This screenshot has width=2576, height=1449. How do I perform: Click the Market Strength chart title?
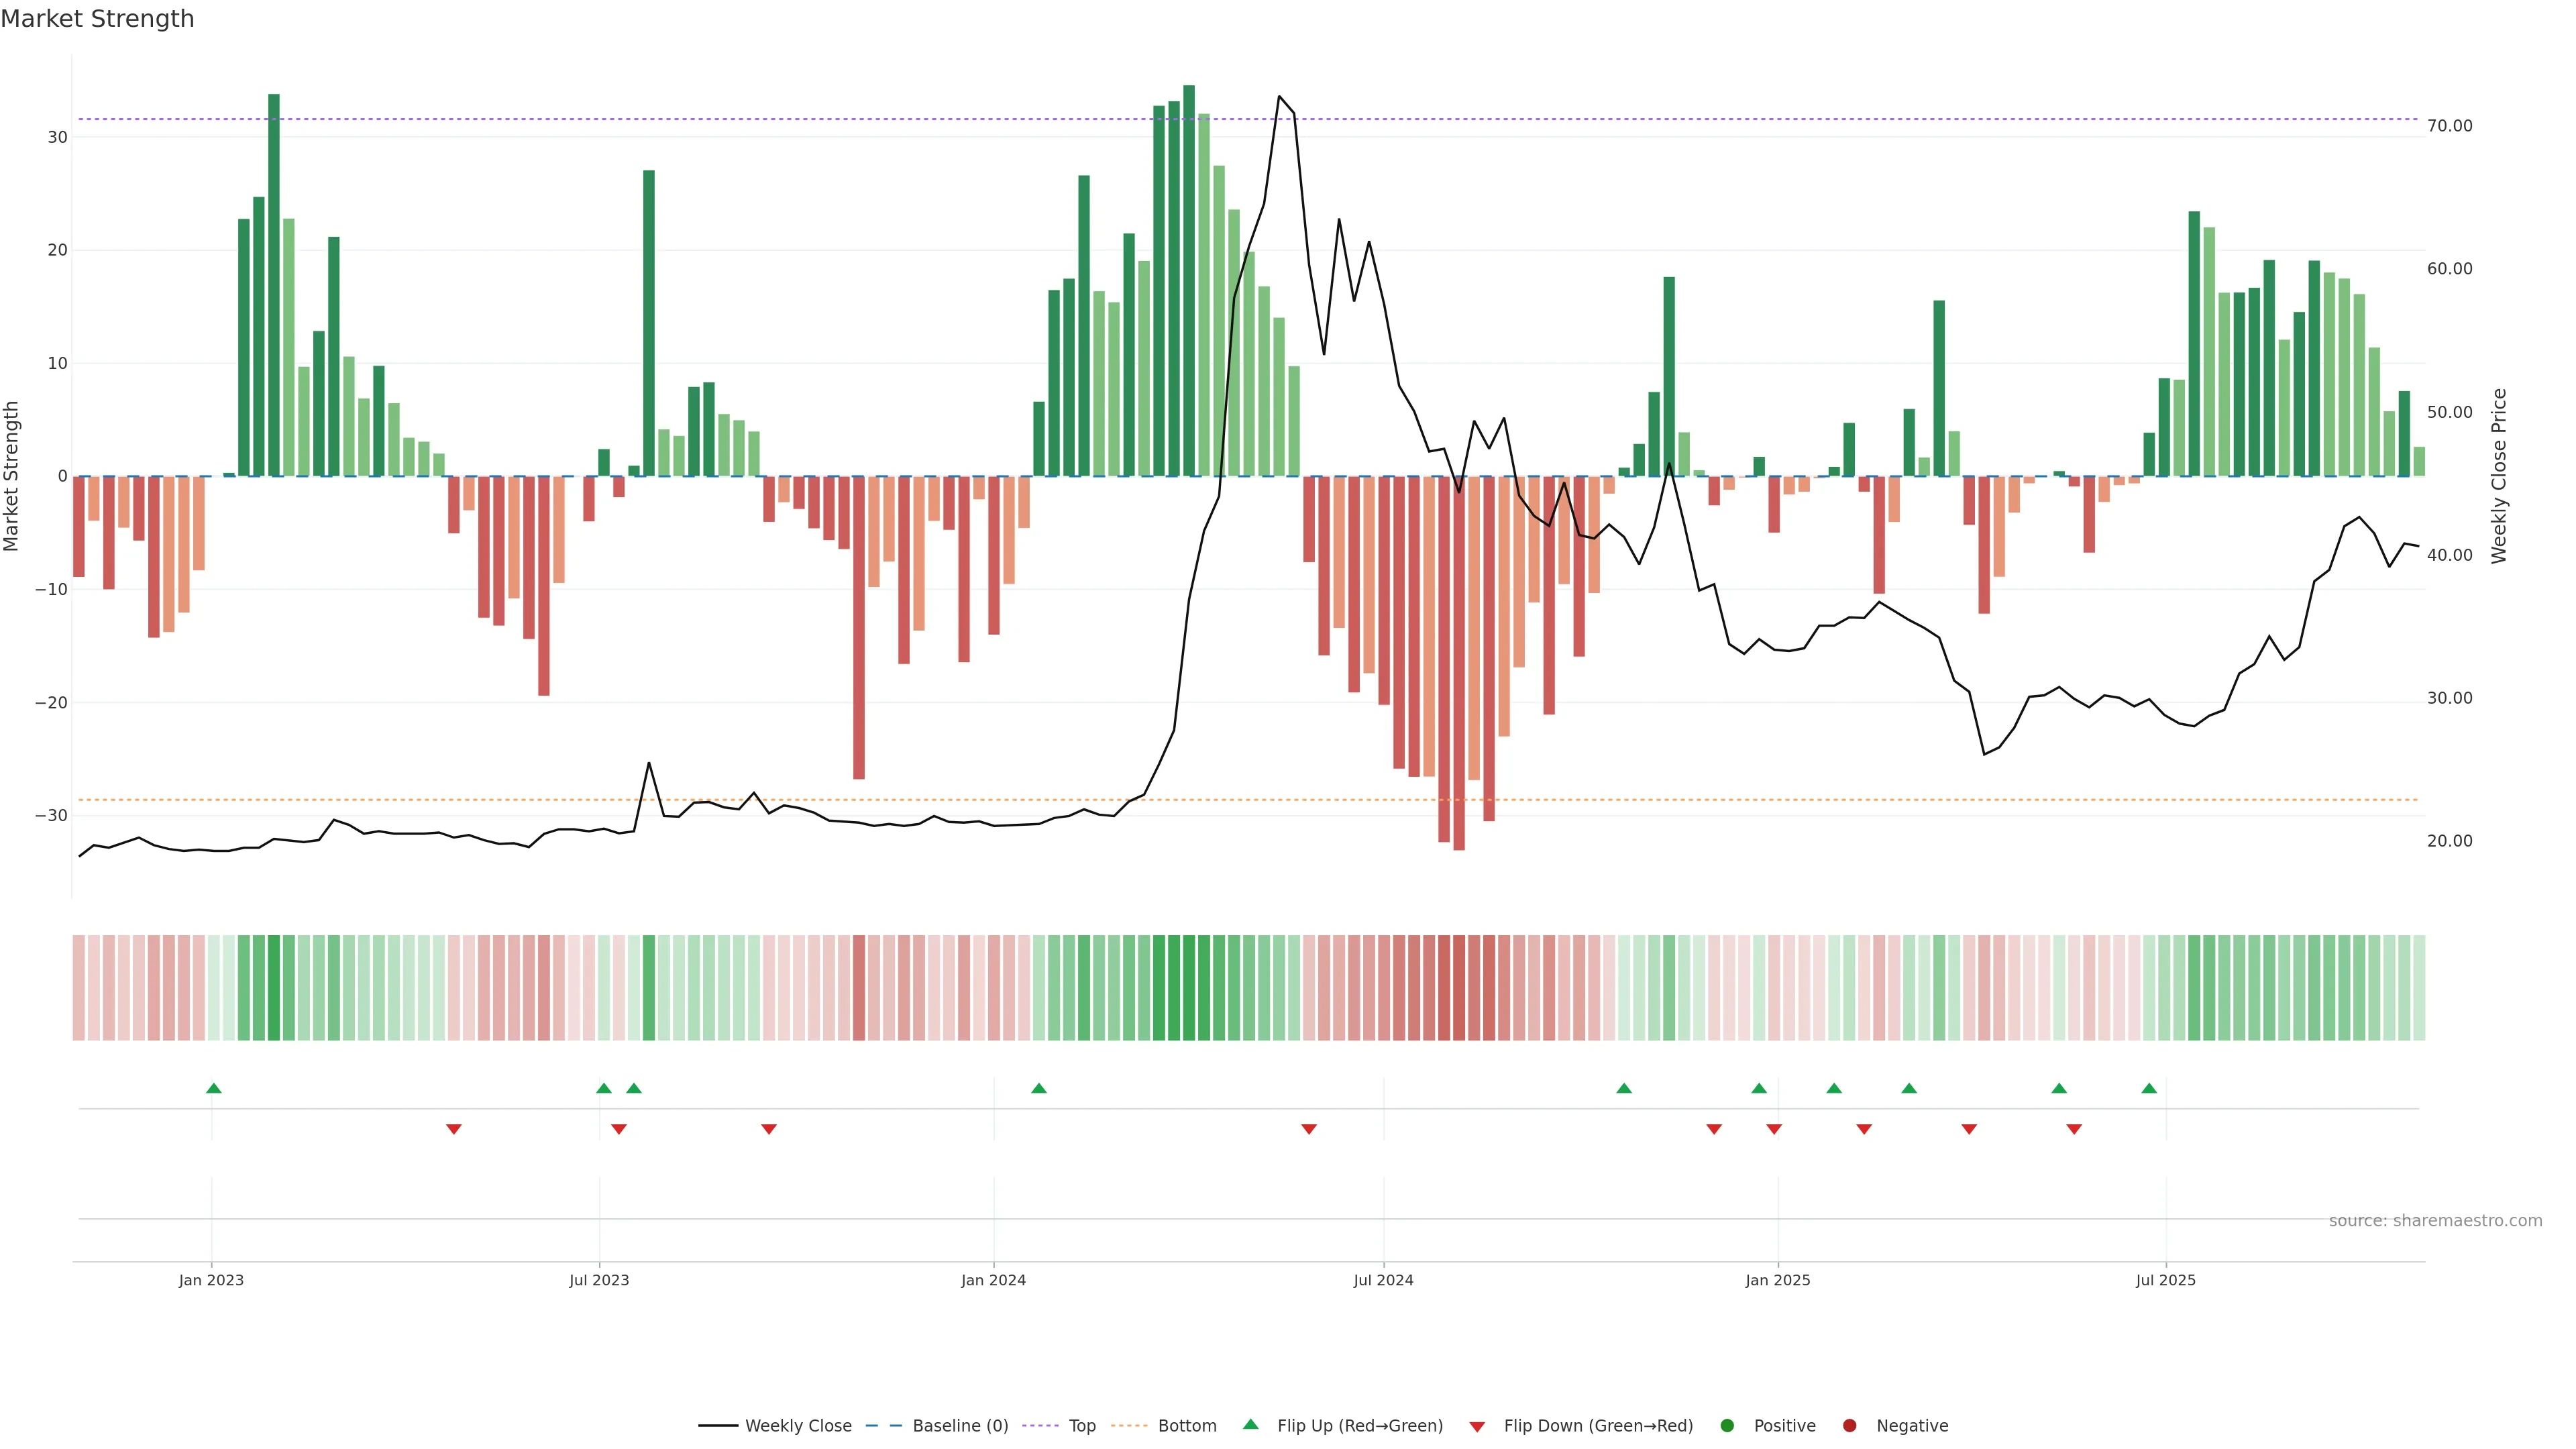[x=97, y=19]
